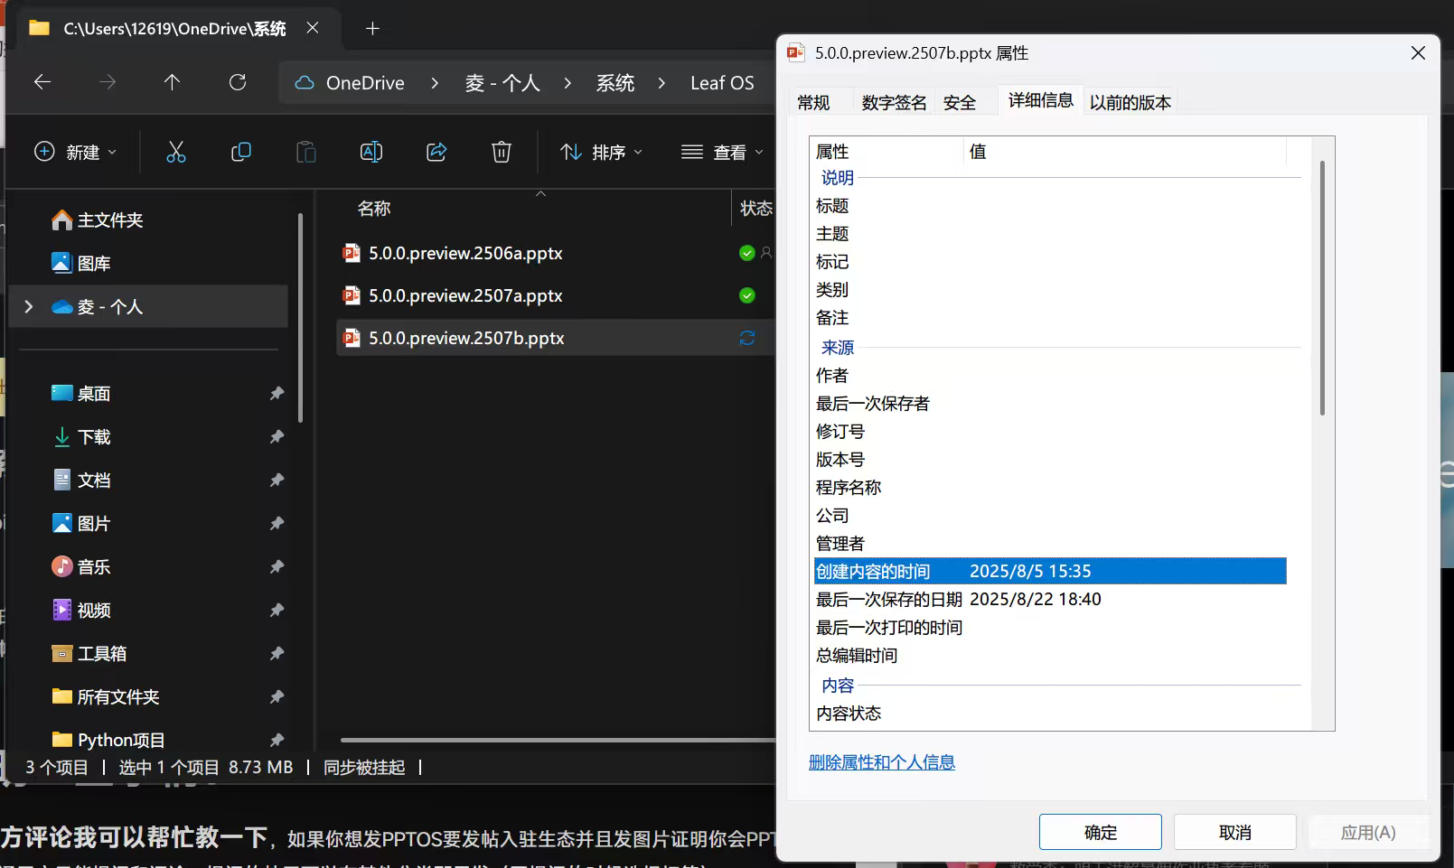Viewport: 1454px width, 868px height.
Task: Click the Copy icon
Action: tap(240, 152)
